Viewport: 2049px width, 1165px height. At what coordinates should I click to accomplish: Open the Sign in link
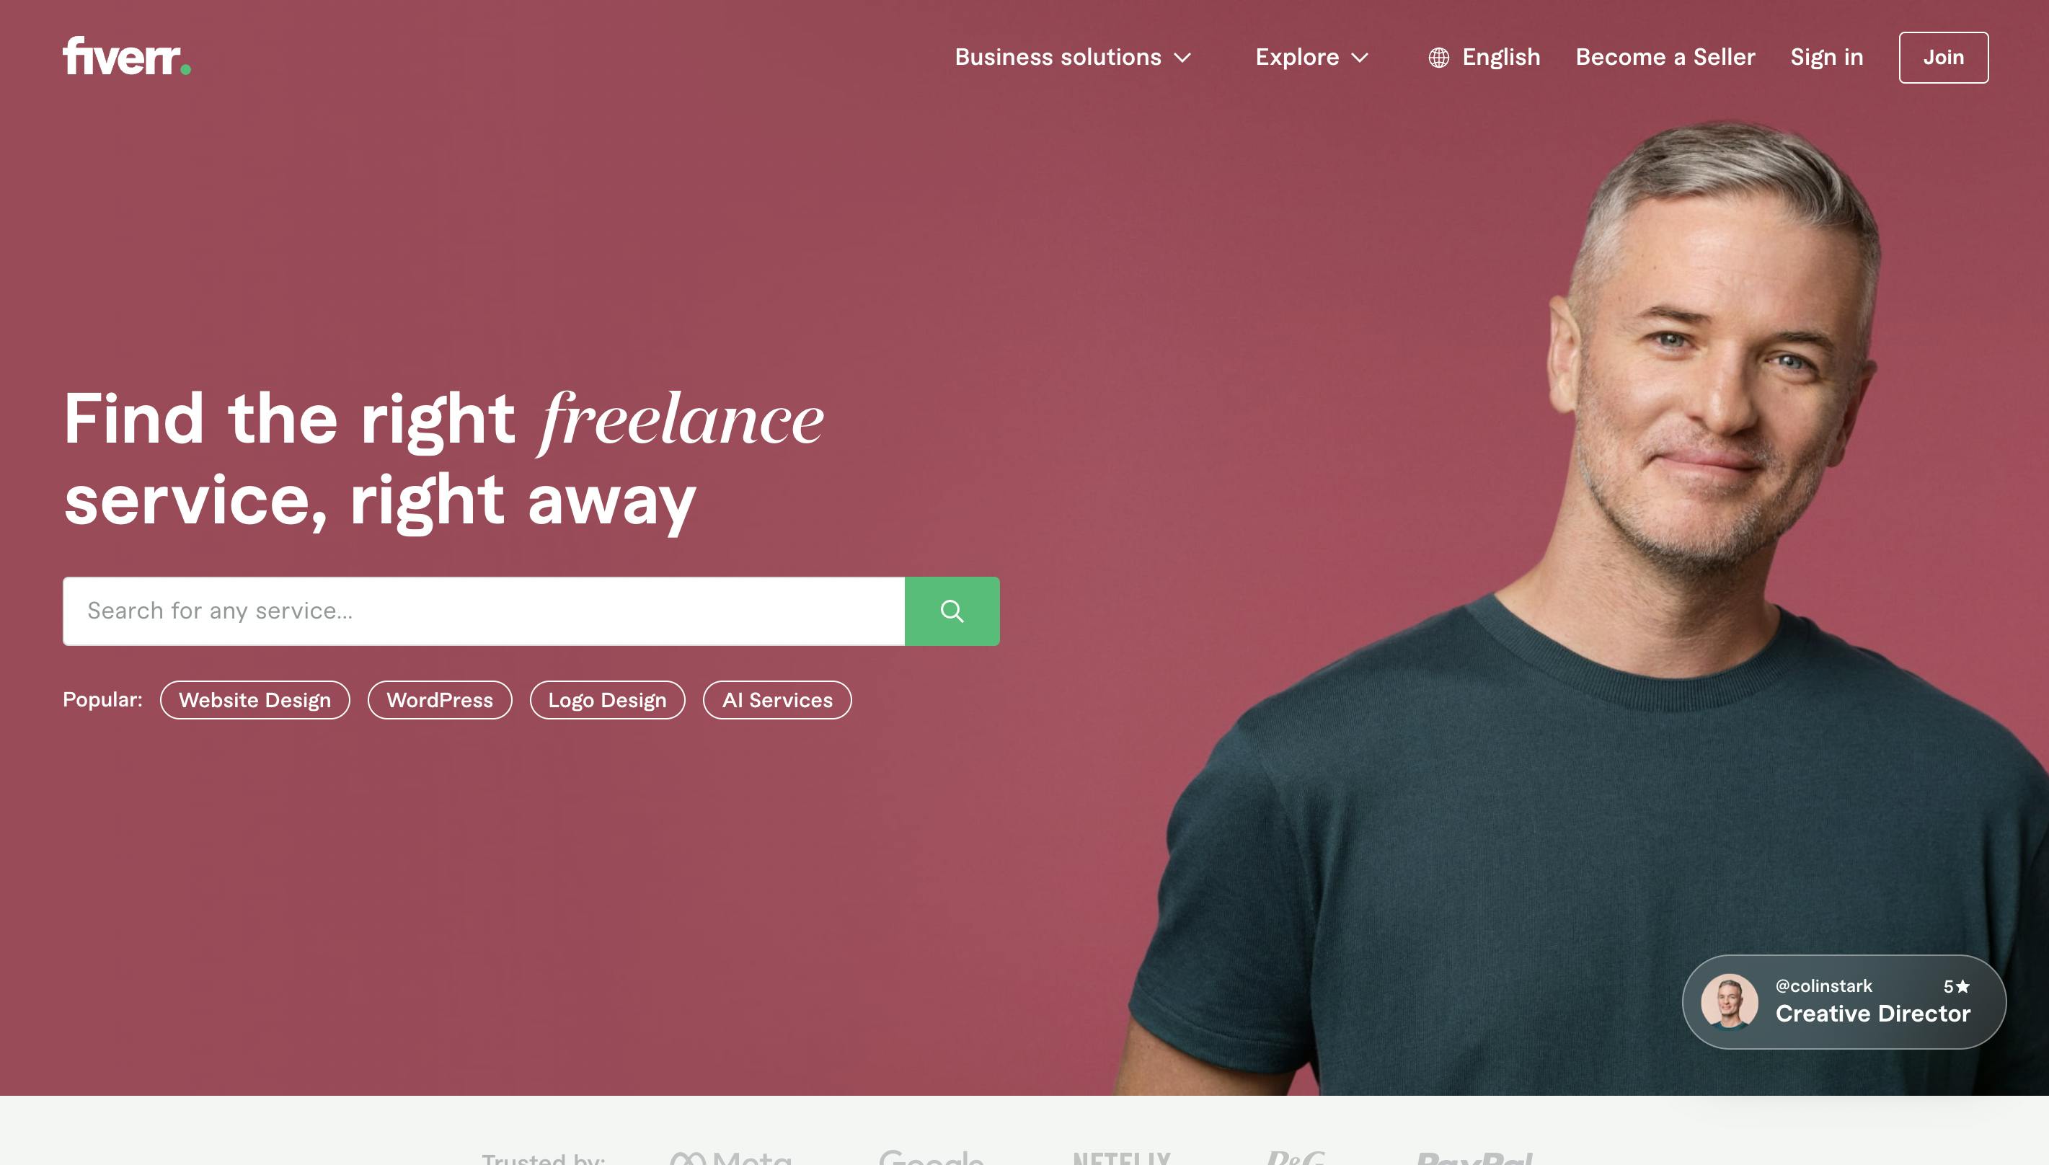click(x=1826, y=58)
